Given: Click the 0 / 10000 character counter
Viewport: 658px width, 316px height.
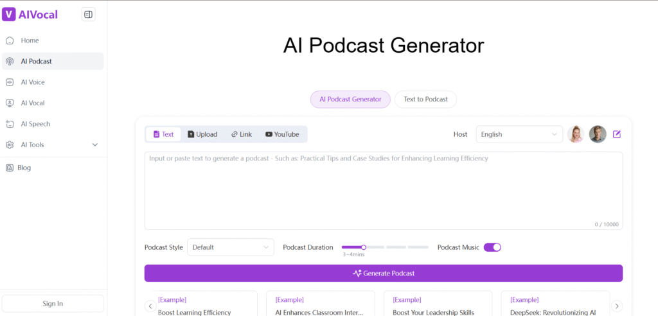Looking at the screenshot, I should (607, 225).
